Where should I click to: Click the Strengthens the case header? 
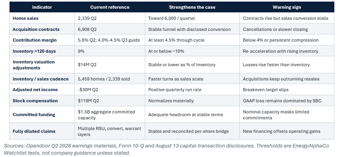[192, 7]
